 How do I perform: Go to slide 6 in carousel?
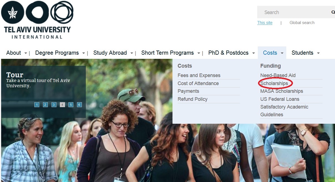79,105
